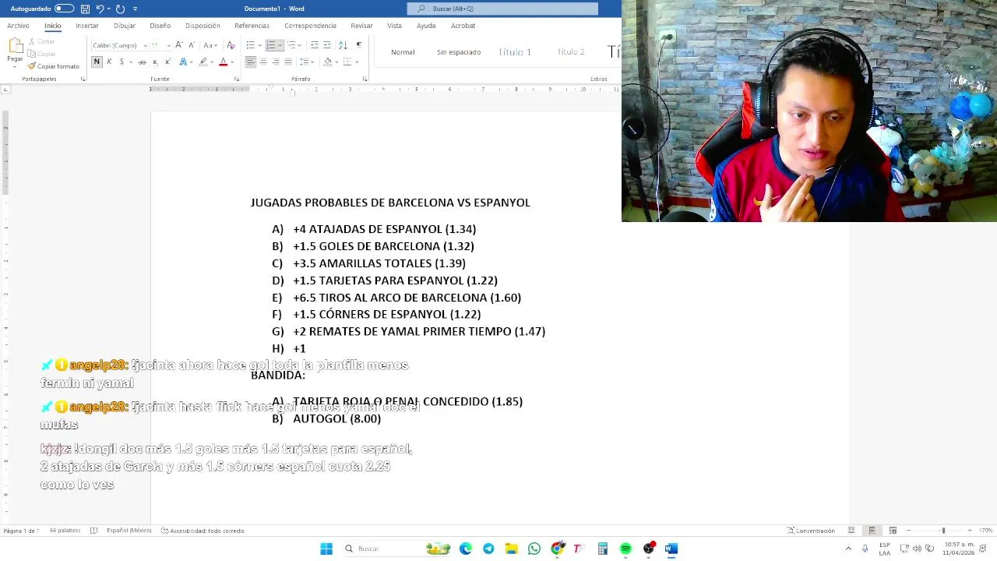Viewport: 997px width, 561px height.
Task: Toggle underline S formatting
Action: [122, 62]
